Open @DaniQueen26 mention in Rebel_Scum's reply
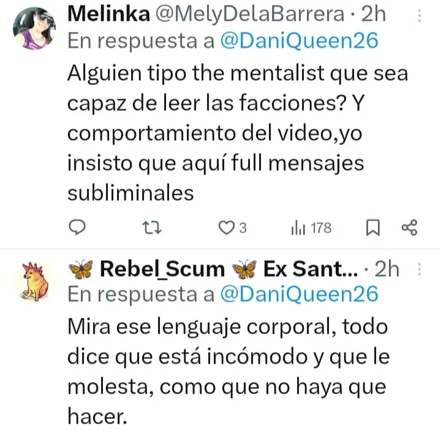441x439 pixels. pyautogui.click(x=299, y=294)
